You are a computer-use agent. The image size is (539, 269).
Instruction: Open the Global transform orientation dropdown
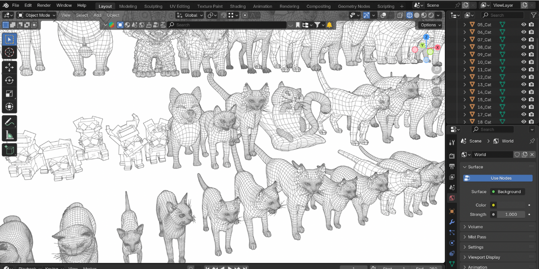[x=190, y=15]
